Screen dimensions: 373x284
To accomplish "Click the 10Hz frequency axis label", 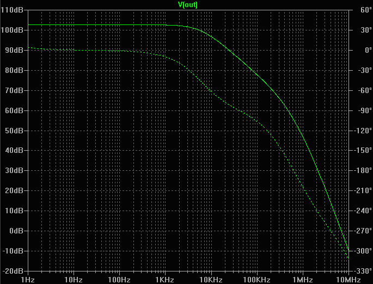I will pyautogui.click(x=74, y=280).
